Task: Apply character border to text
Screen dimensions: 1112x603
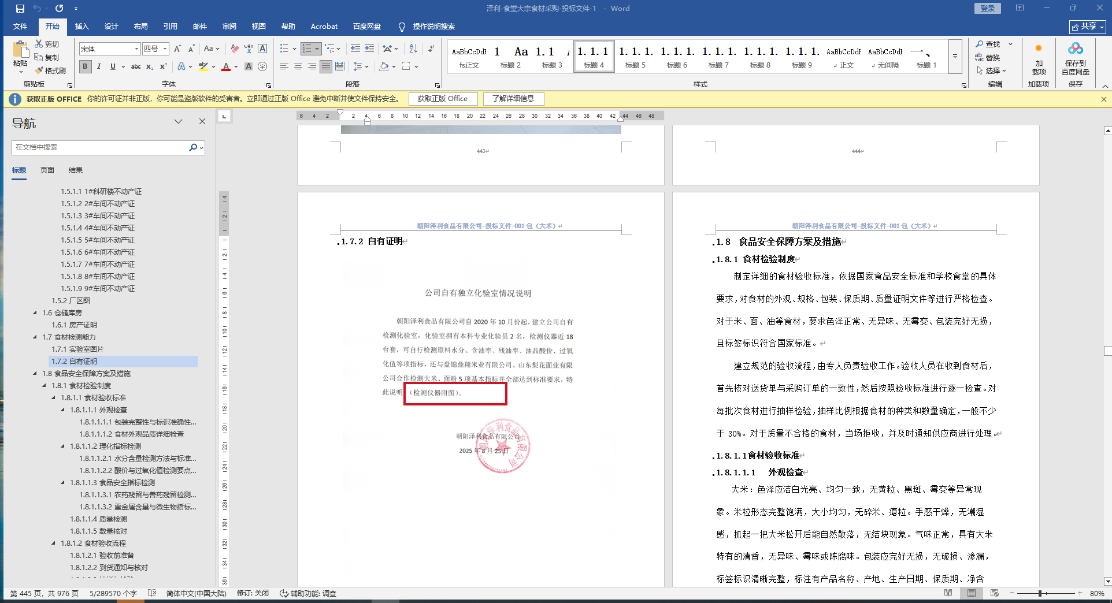Action: (x=262, y=49)
